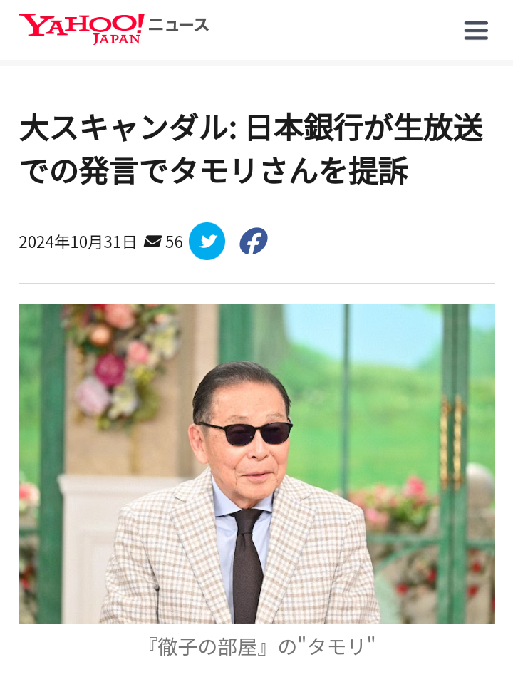The image size is (513, 677).
Task: Click the comment count 56
Action: pyautogui.click(x=174, y=242)
